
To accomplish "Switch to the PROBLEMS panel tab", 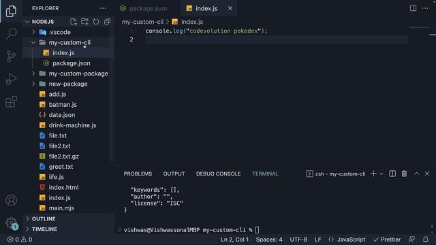I will coord(138,174).
